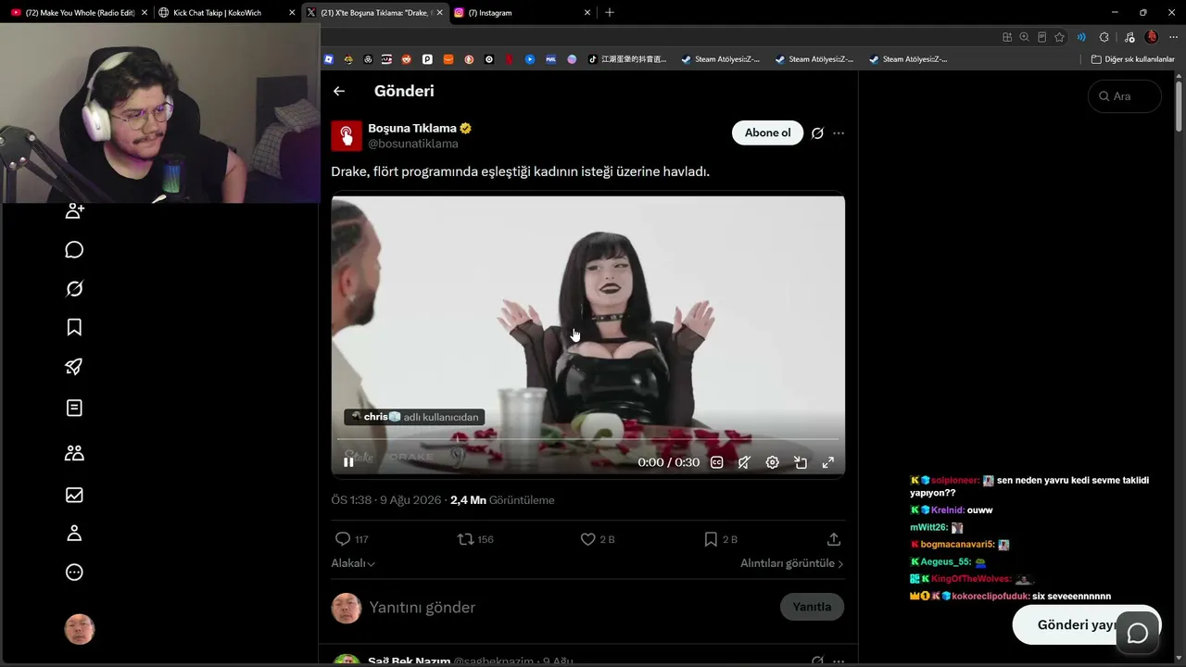Open the floating messages bubble icon
Viewport: 1186px width, 667px height.
pos(1138,633)
